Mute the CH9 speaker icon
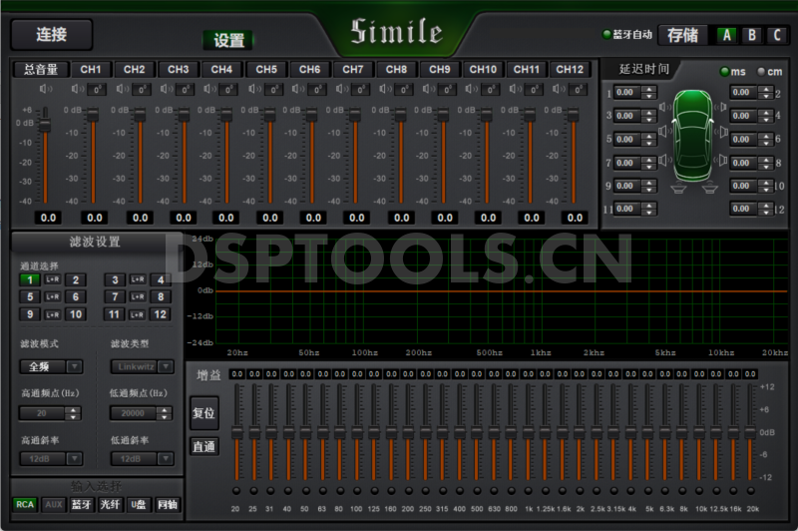The height and width of the screenshot is (531, 798). [x=429, y=89]
